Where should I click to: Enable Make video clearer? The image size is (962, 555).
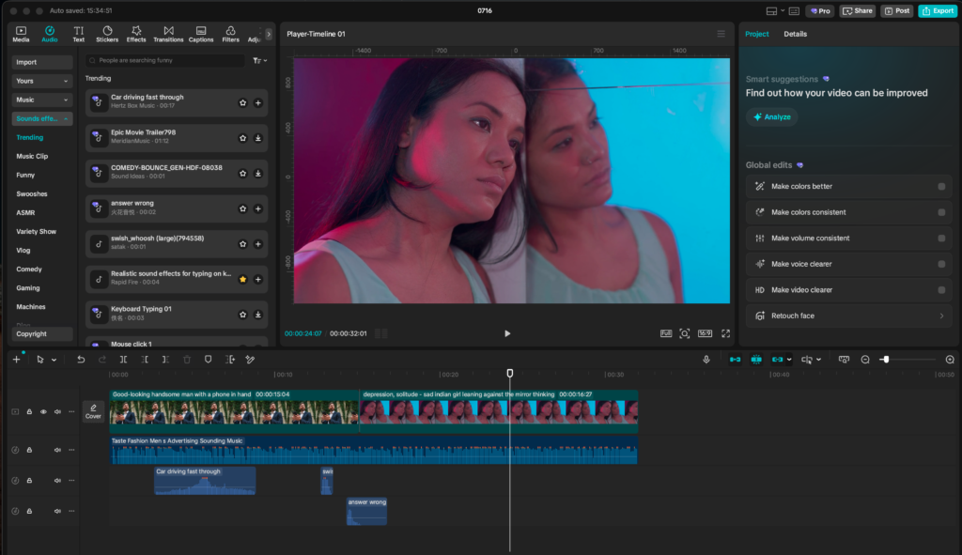click(941, 290)
